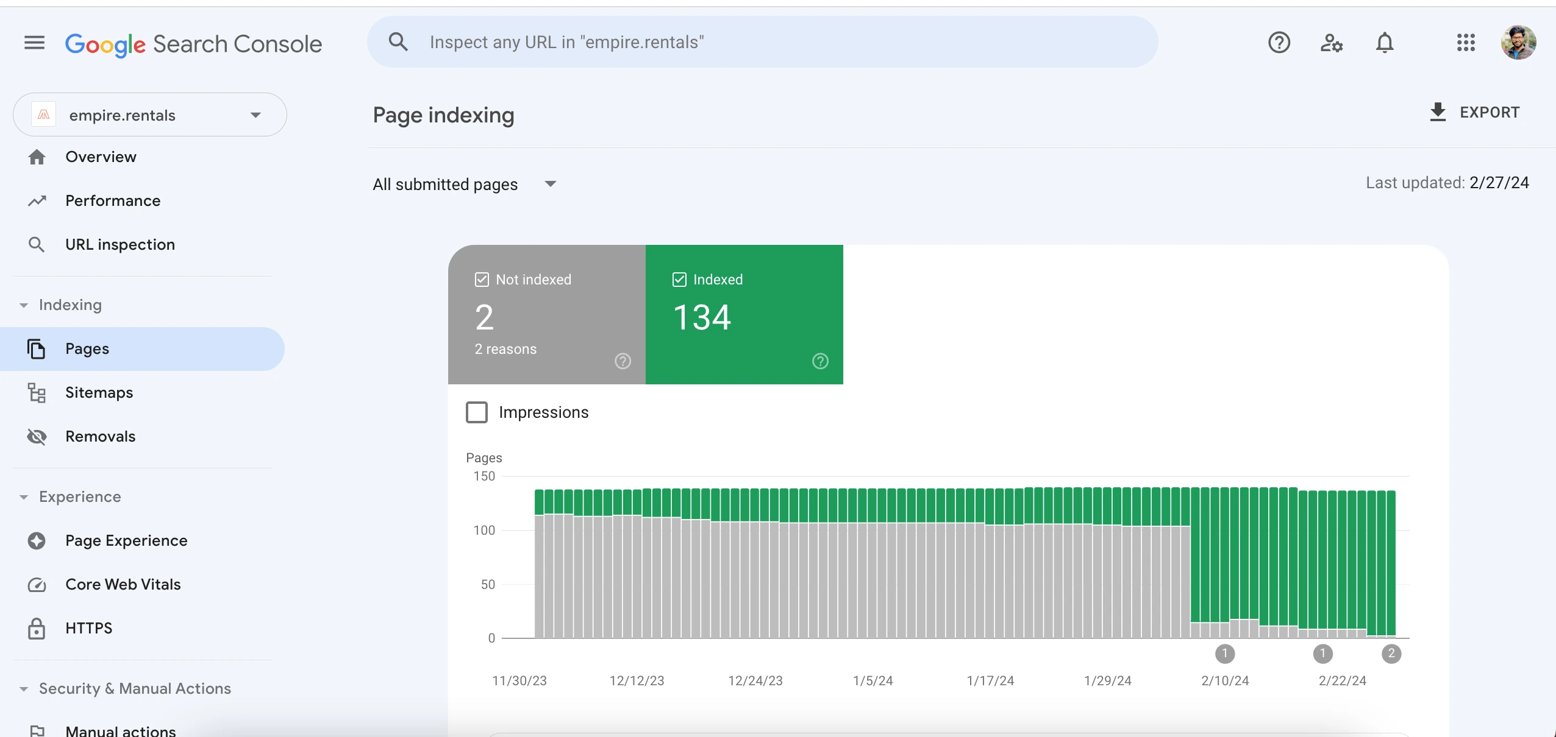Open the notifications bell
Viewport: 1556px width, 737px height.
click(1384, 43)
